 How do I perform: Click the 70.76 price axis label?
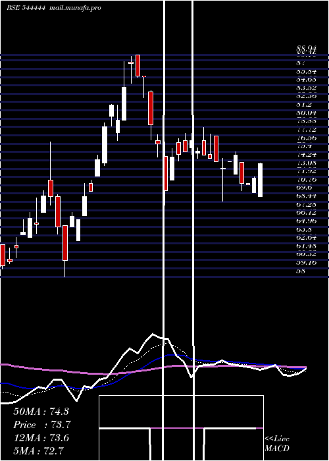(306, 180)
